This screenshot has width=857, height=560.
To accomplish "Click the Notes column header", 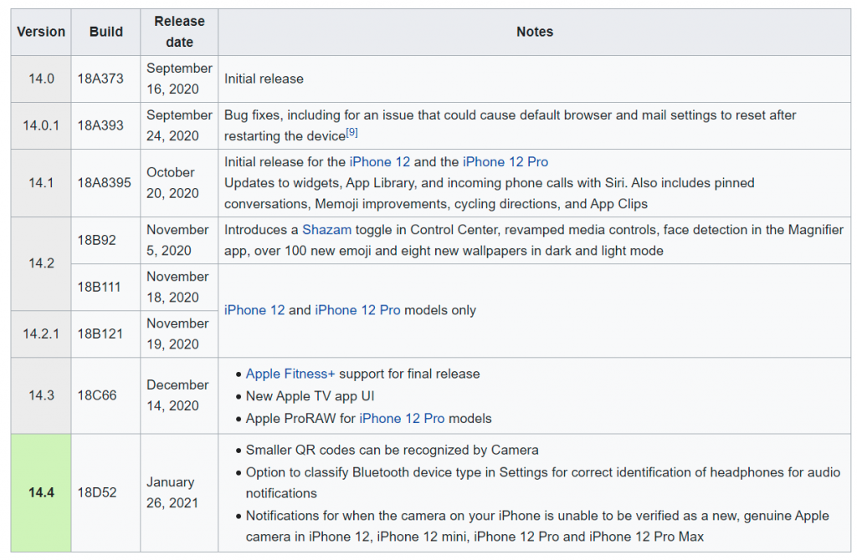I will coord(534,32).
